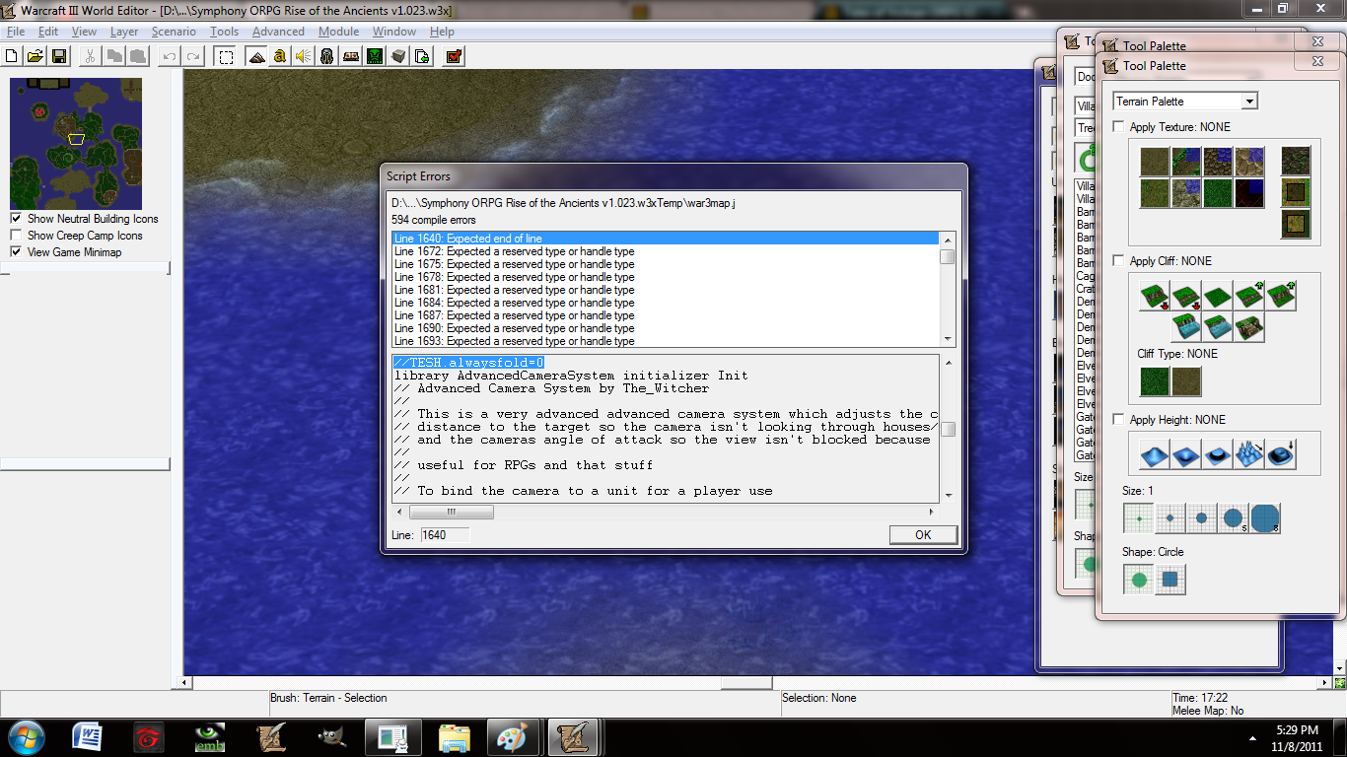Select the first Cliff Type grass swatch

tap(1154, 381)
